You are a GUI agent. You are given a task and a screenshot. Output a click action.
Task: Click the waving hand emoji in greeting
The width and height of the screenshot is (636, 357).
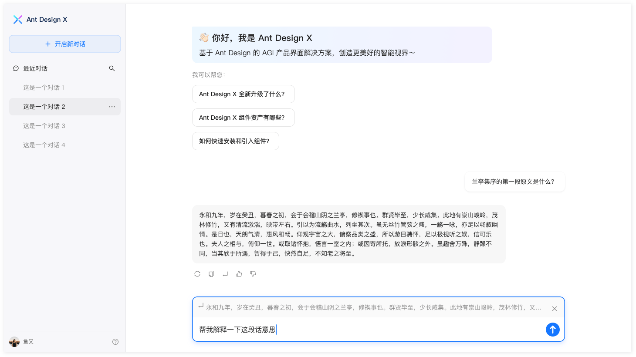204,38
